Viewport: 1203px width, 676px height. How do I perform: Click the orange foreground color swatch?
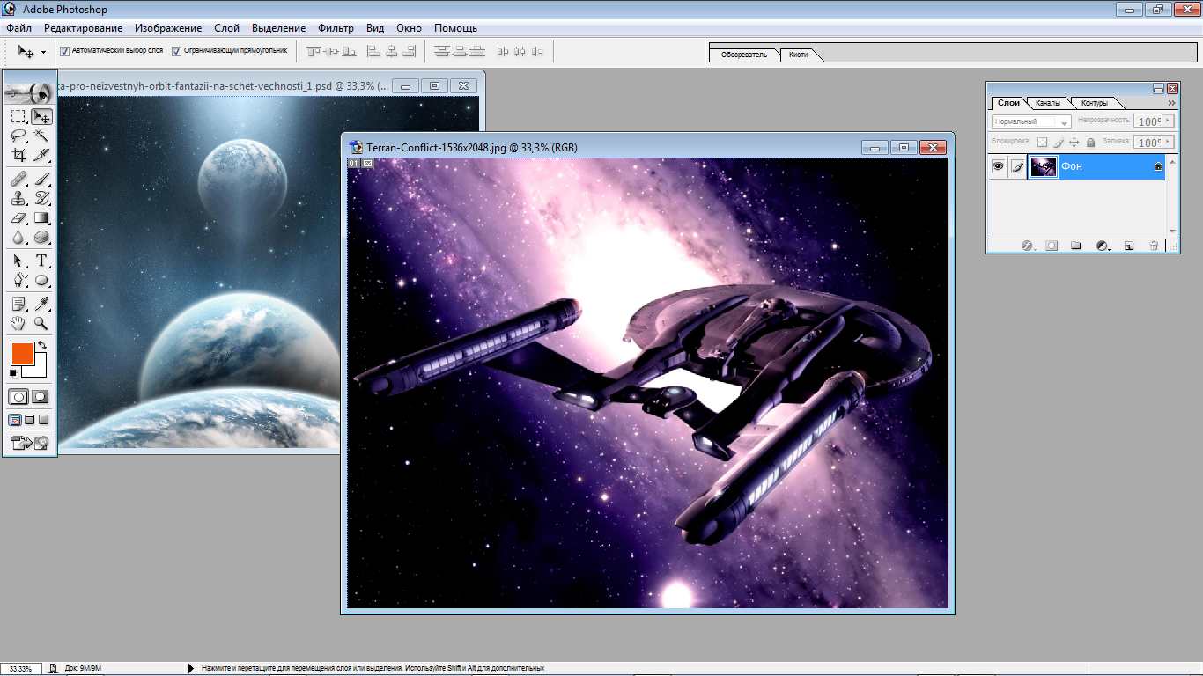(22, 354)
